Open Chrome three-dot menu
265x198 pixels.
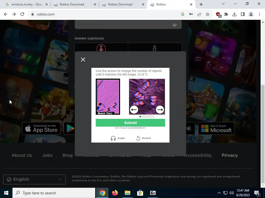(259, 14)
